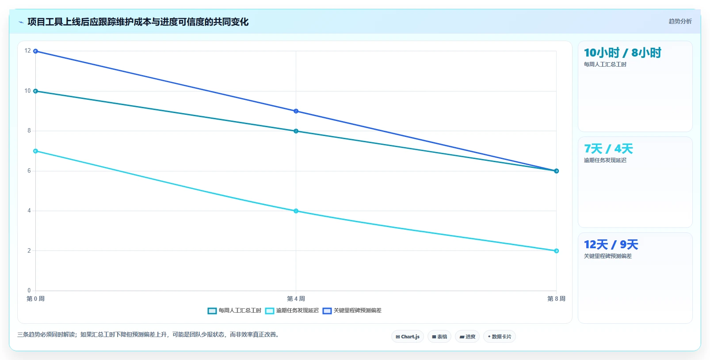Select the week 0 data point at value 7
710x360 pixels.
point(35,151)
